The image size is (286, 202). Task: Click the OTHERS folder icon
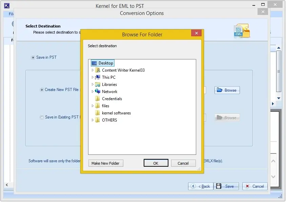pyautogui.click(x=98, y=120)
